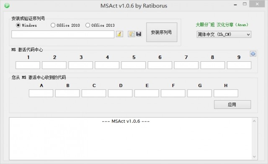Click the floppy disk save icon
This screenshot has height=164, width=268.
(139, 34)
